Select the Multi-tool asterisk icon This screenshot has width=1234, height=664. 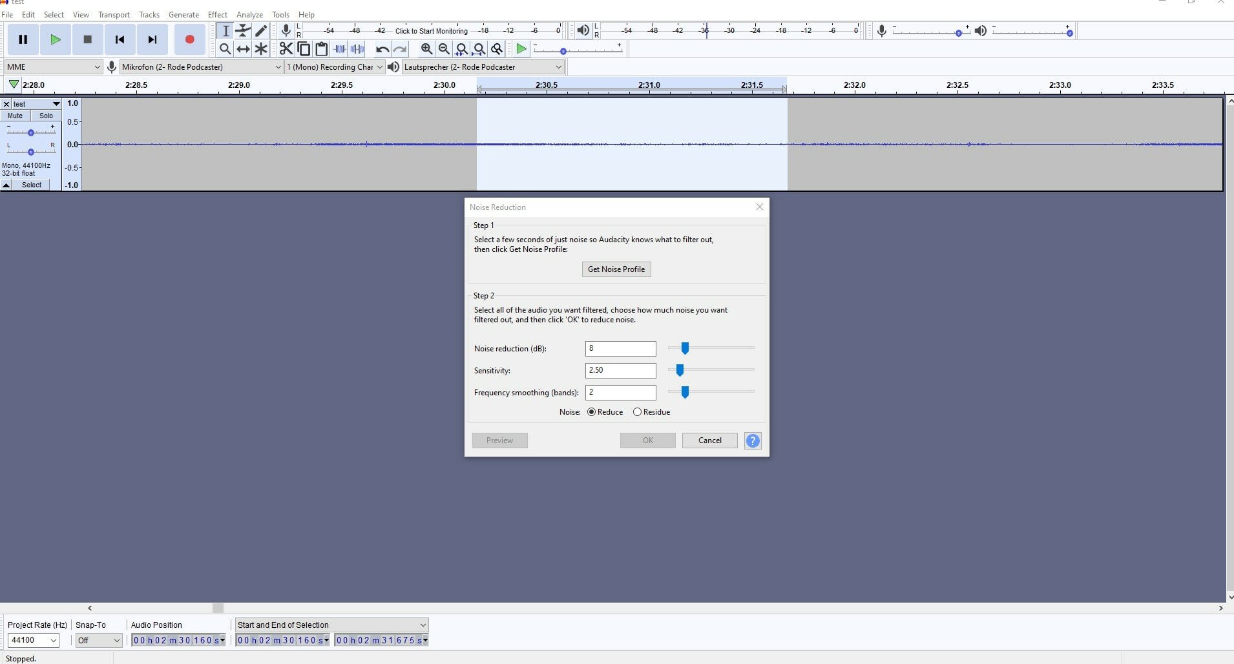click(261, 48)
